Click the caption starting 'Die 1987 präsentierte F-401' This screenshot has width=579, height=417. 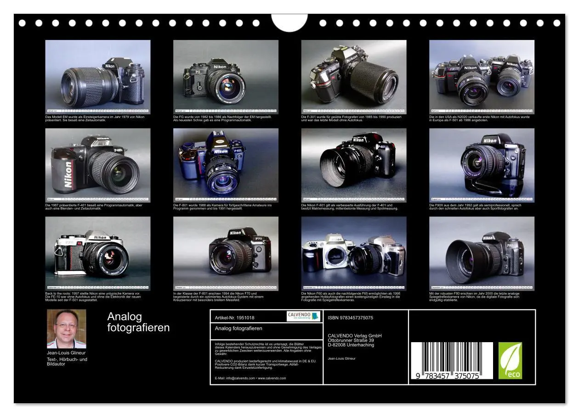[x=94, y=207]
